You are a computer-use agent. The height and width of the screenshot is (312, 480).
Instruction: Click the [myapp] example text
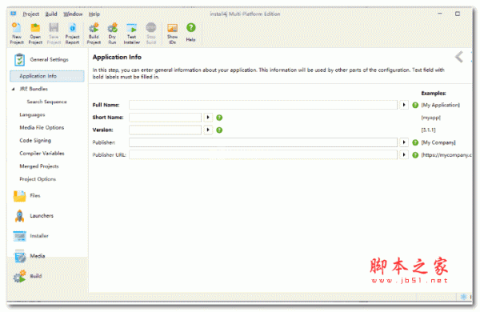430,118
